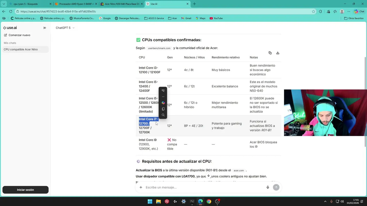Viewport: 367px width, 206px height.
Task: Switch to Acer Nitro N50-640 Placa Base tab
Action: (122, 4)
